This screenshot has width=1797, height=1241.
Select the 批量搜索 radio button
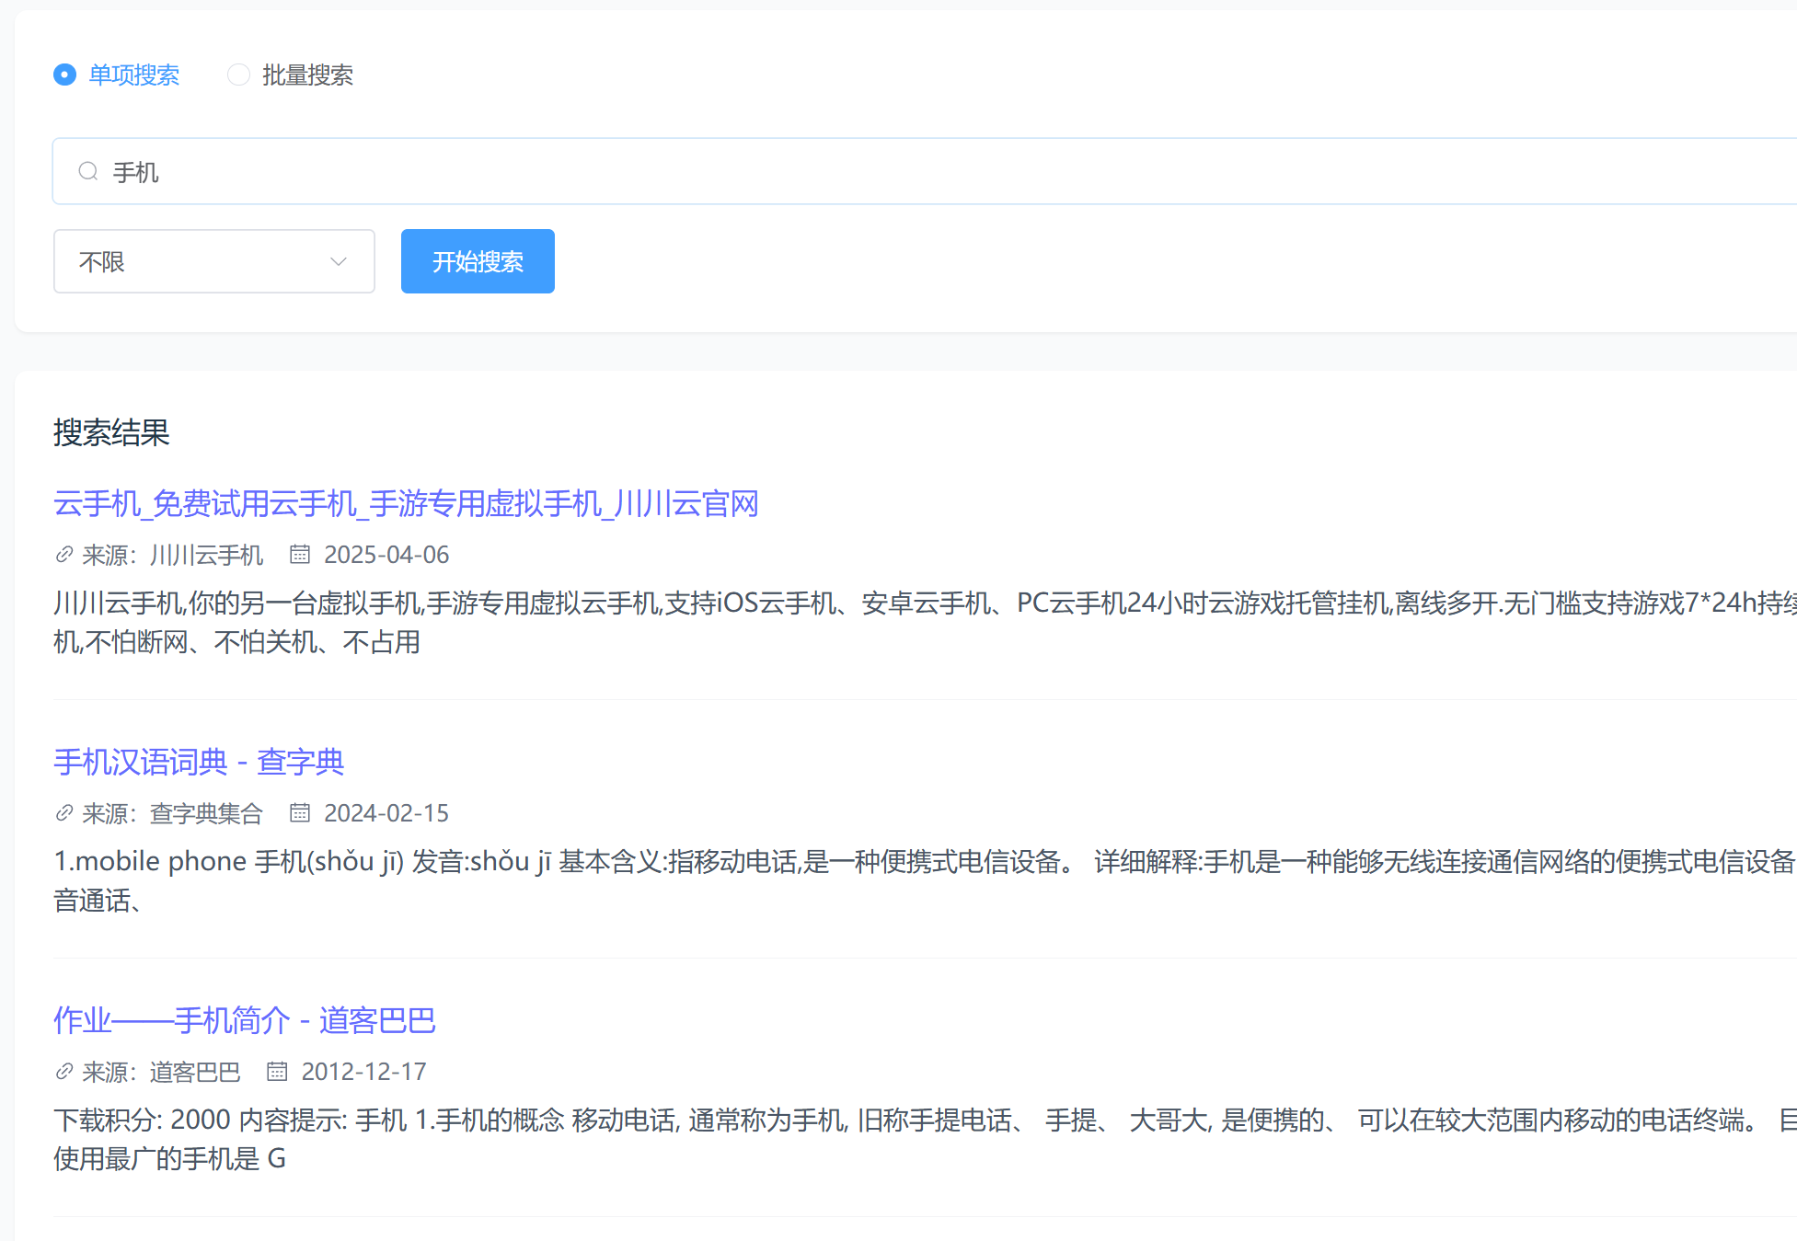point(238,75)
